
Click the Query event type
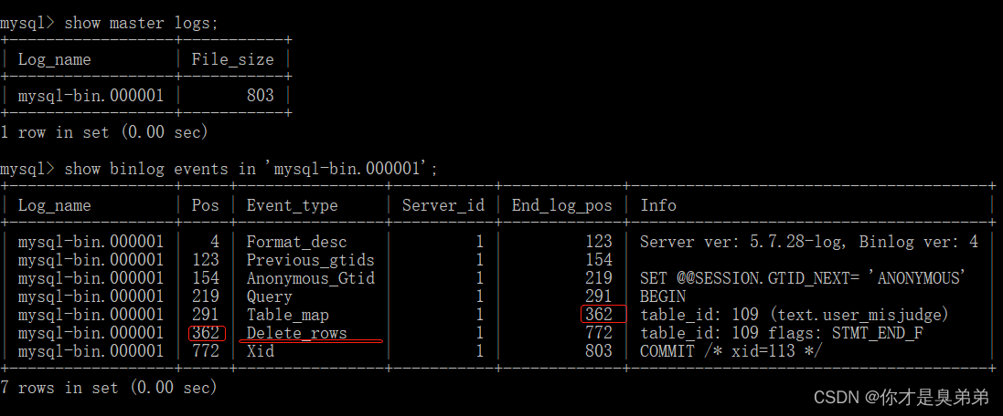270,296
